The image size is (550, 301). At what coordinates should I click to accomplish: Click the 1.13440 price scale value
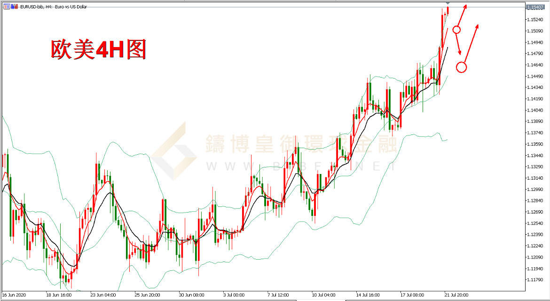tap(535, 156)
